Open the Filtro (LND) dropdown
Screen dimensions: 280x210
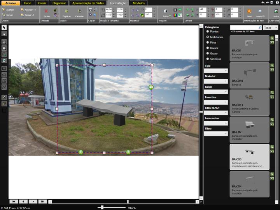[x=216, y=113]
